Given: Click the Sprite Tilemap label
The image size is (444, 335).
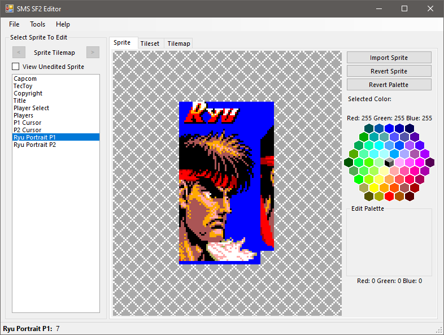Looking at the screenshot, I should [54, 53].
